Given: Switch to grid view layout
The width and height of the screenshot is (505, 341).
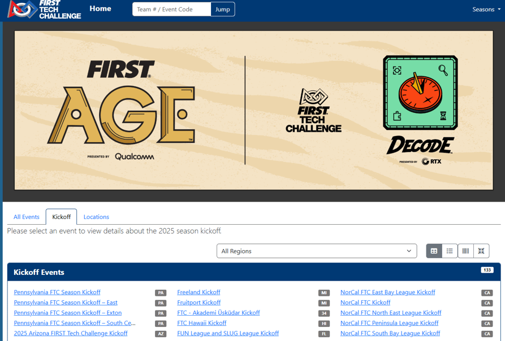Looking at the screenshot, I should tap(434, 251).
